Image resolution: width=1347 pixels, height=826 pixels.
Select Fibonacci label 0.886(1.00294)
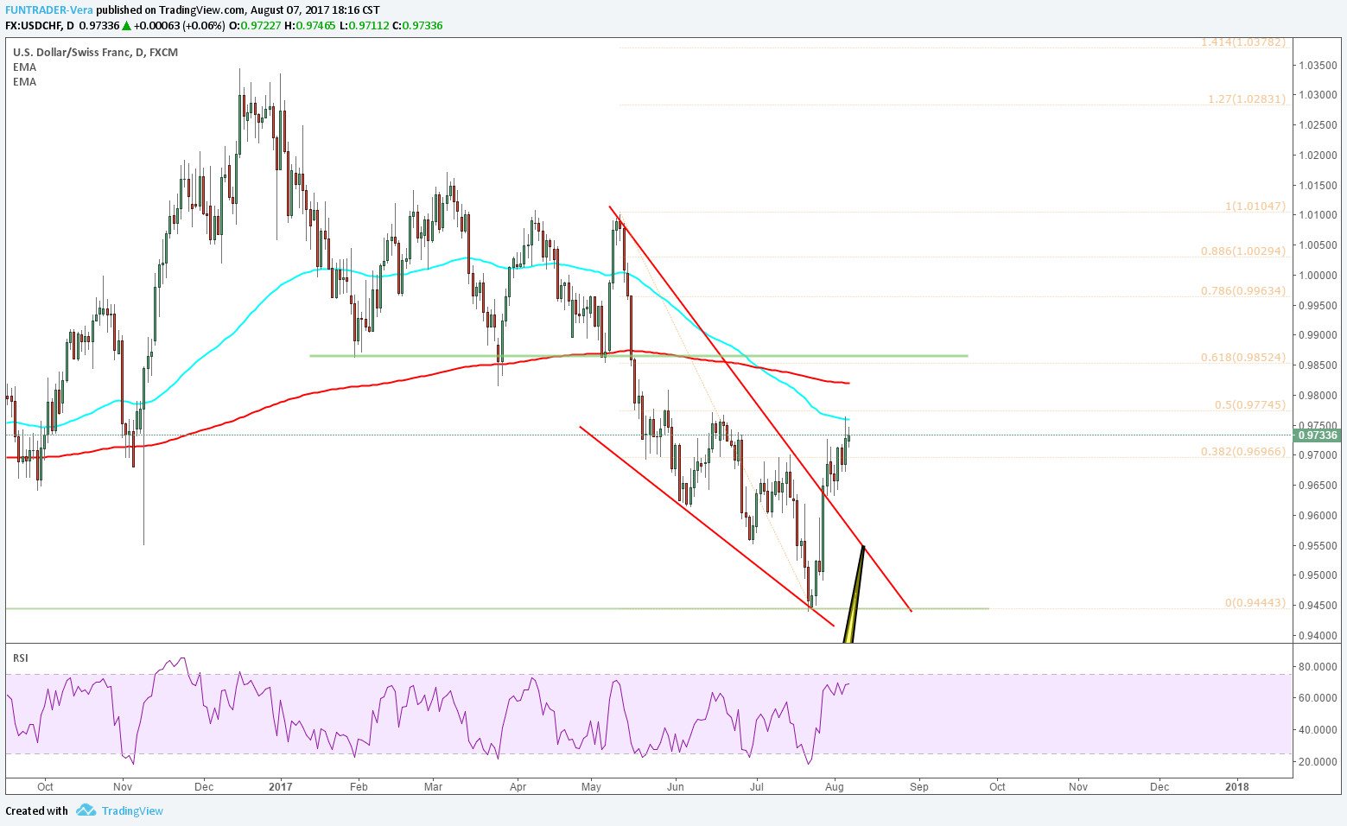[x=1243, y=251]
